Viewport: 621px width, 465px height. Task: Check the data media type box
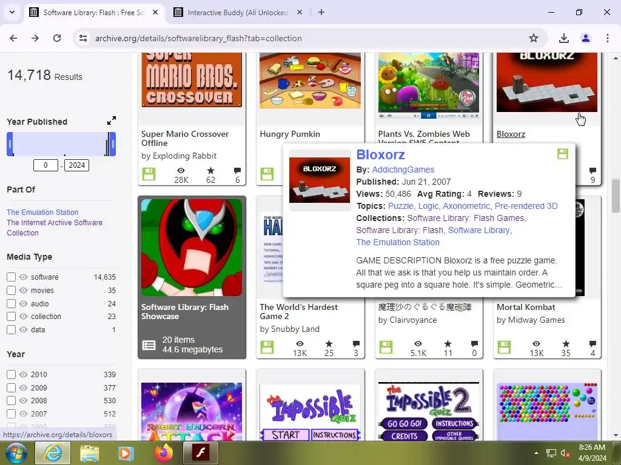coord(11,330)
